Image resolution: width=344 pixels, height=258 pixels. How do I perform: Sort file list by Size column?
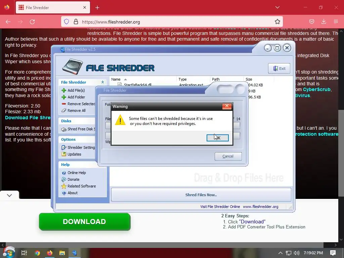(x=259, y=79)
